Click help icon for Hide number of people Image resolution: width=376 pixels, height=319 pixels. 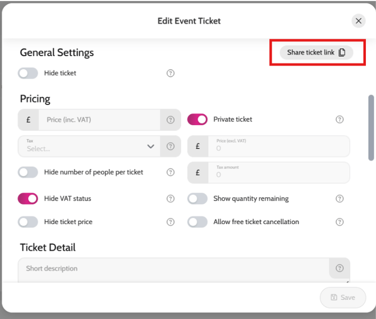pos(171,172)
